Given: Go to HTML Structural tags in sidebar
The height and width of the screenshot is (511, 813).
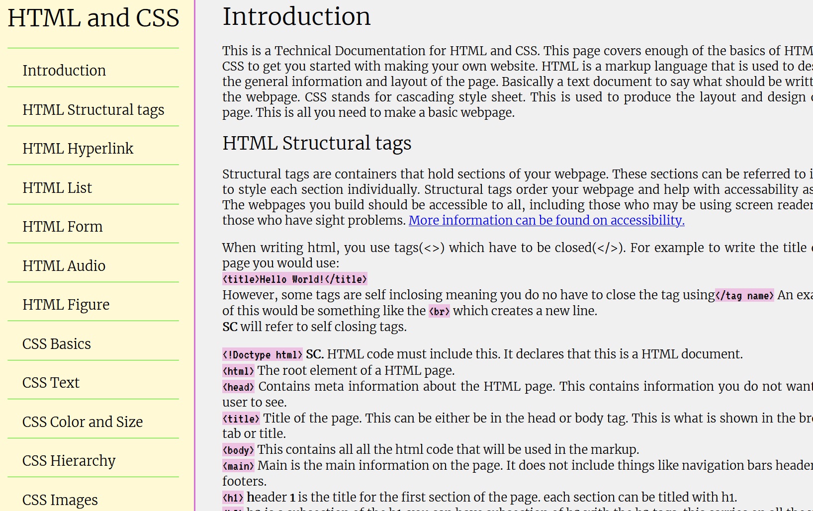Looking at the screenshot, I should (x=93, y=110).
